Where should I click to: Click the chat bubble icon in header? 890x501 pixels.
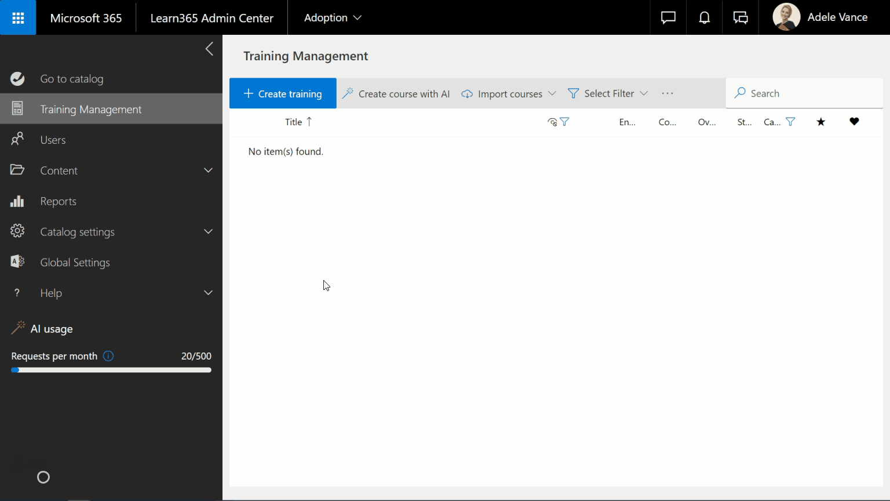pos(668,18)
